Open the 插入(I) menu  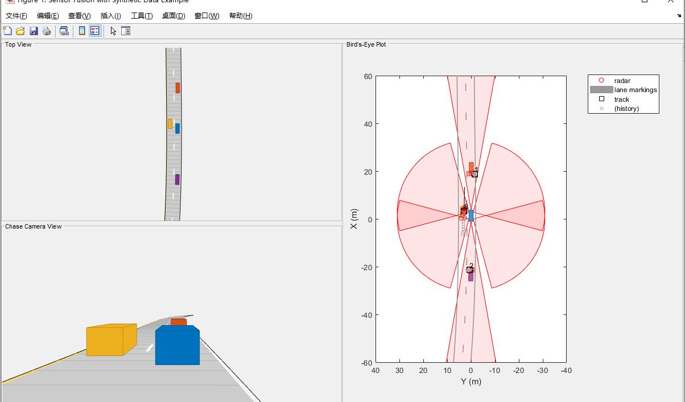pos(110,16)
